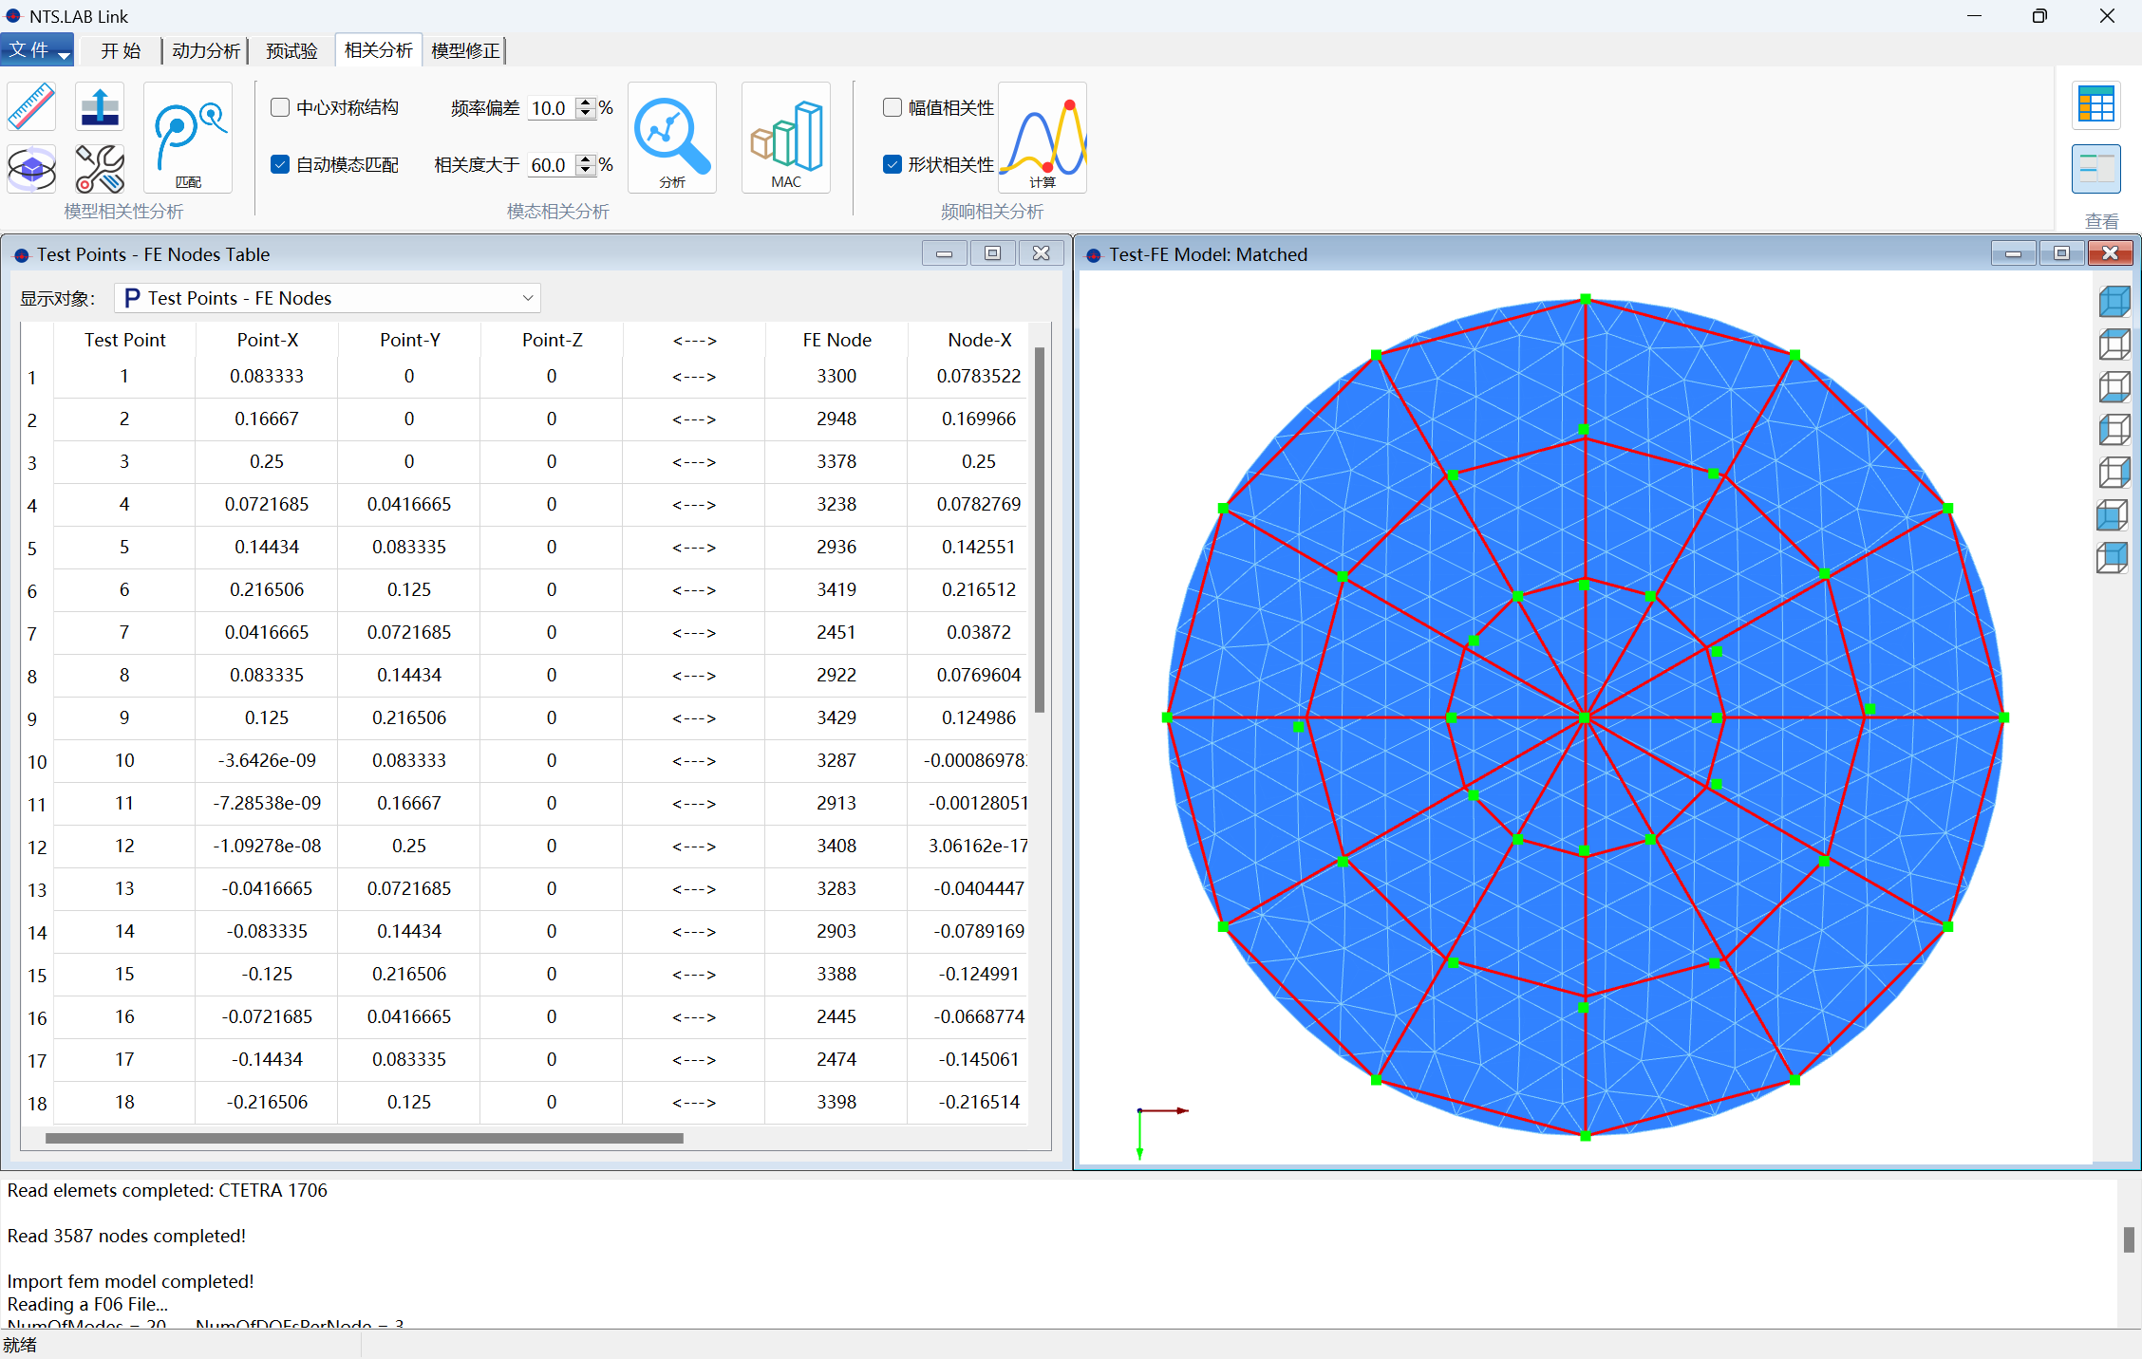Click the Node-X column header
This screenshot has width=2142, height=1359.
pos(979,340)
